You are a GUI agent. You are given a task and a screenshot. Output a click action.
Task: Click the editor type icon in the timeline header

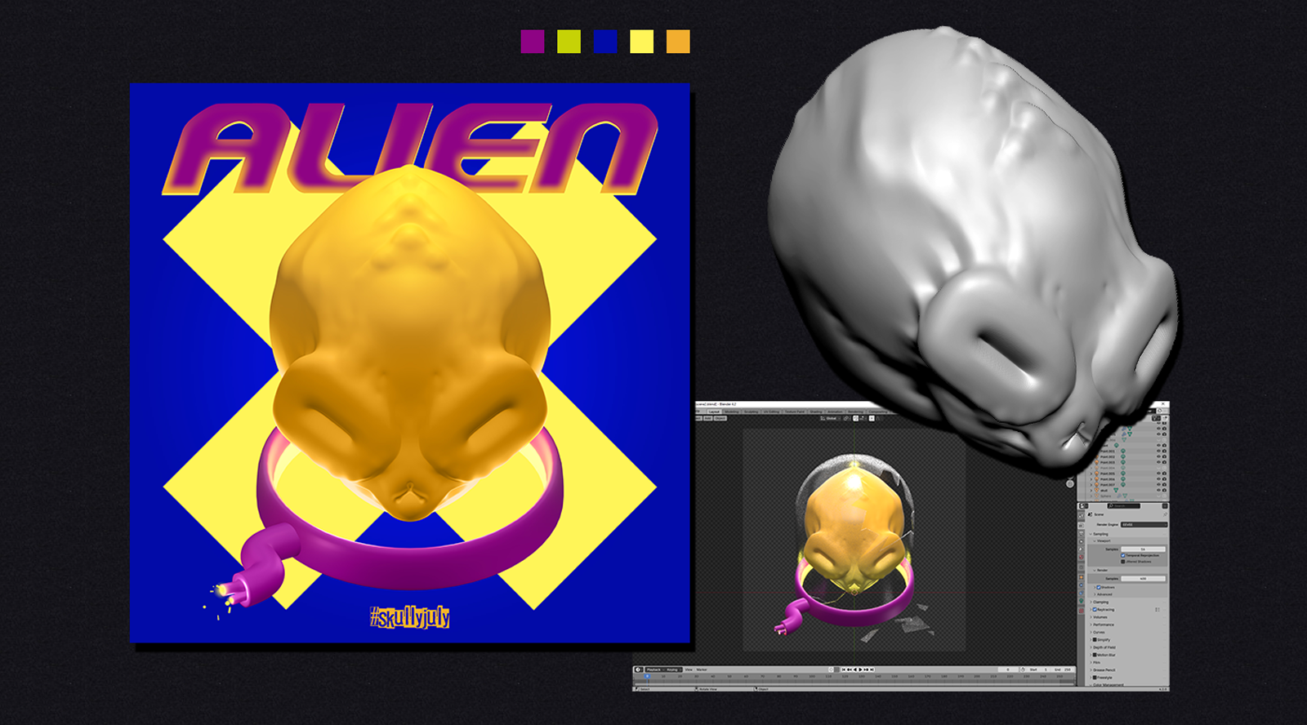tap(639, 669)
